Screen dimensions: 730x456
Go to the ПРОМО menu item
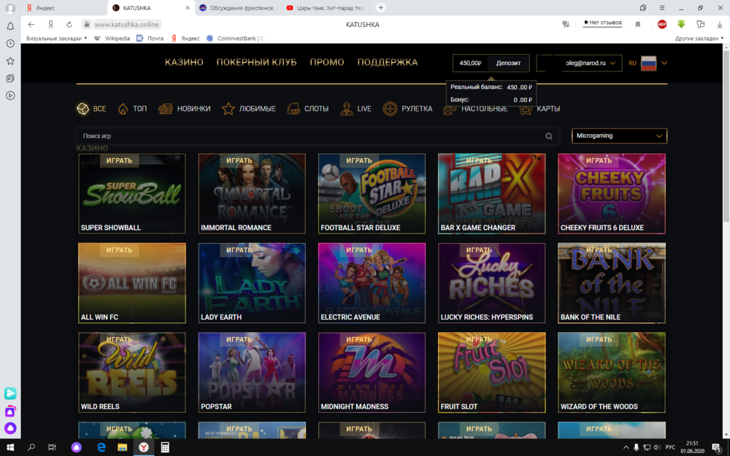point(327,62)
